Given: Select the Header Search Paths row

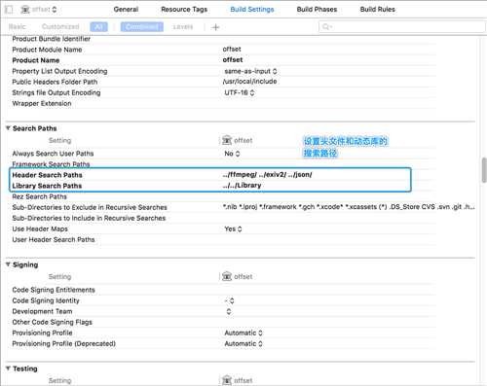Looking at the screenshot, I should (210, 175).
